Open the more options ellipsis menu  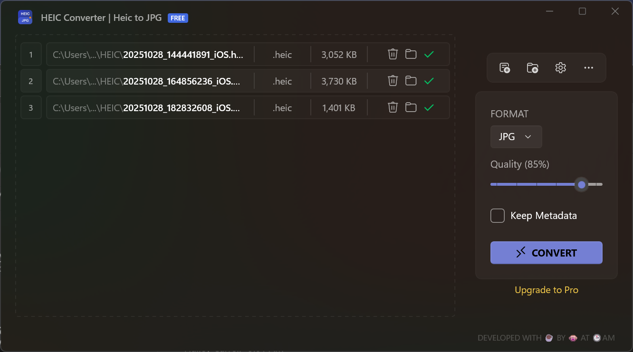588,68
